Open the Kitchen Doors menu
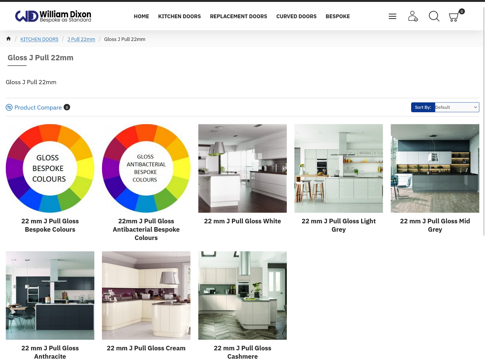Screen dimensions: 485x364 point(179,16)
